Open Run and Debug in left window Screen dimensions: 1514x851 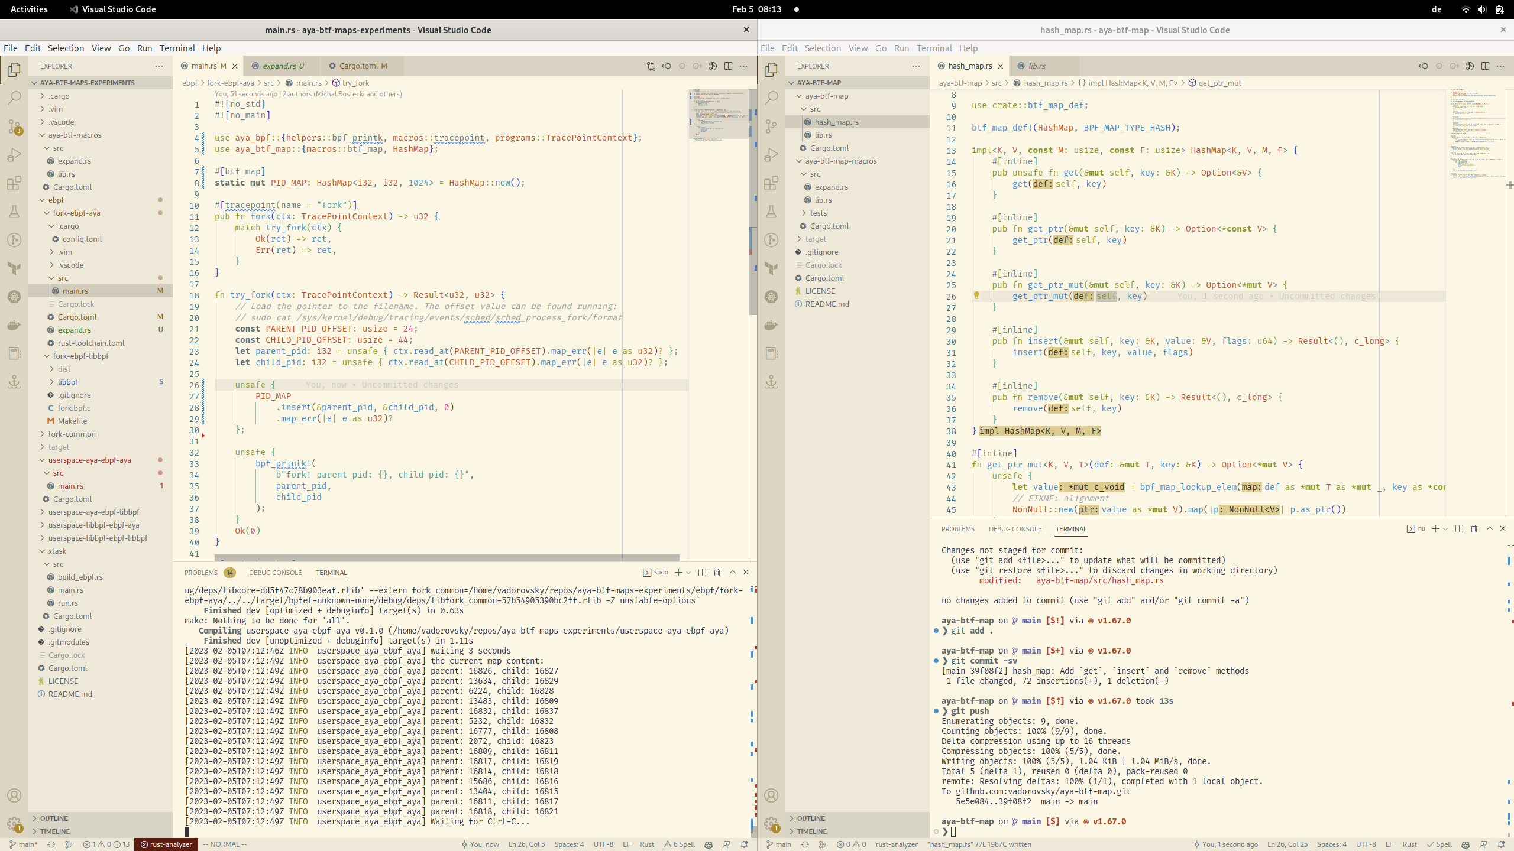14,155
